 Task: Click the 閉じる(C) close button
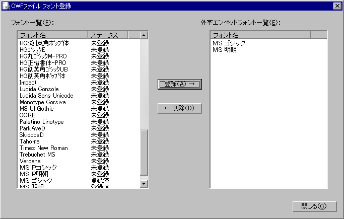[314, 206]
